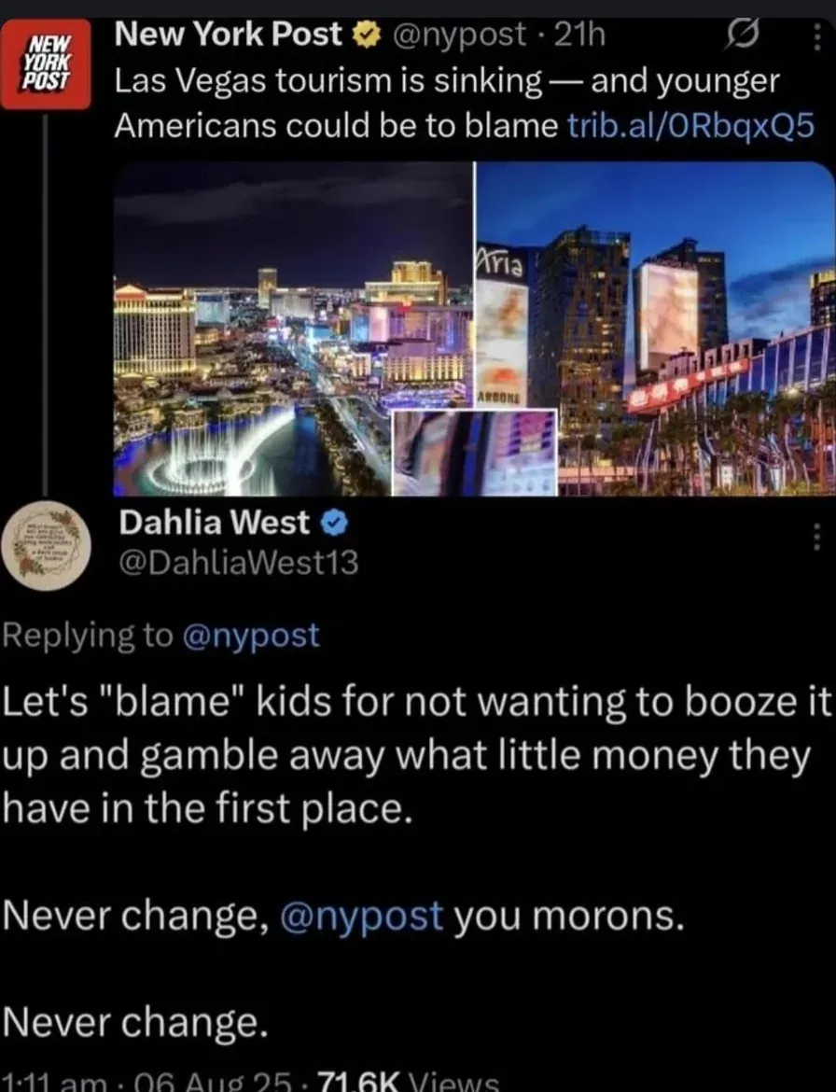Click the Dahlia West display name

[x=214, y=523]
